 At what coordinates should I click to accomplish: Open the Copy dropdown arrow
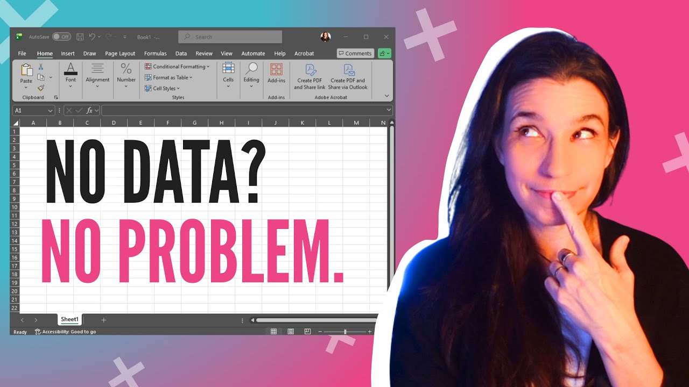(51, 77)
